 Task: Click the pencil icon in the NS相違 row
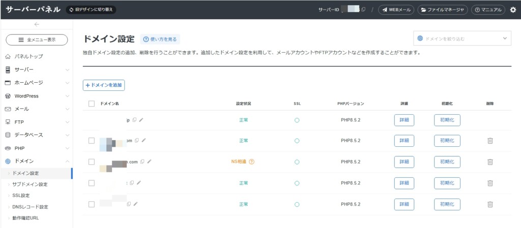(x=149, y=161)
